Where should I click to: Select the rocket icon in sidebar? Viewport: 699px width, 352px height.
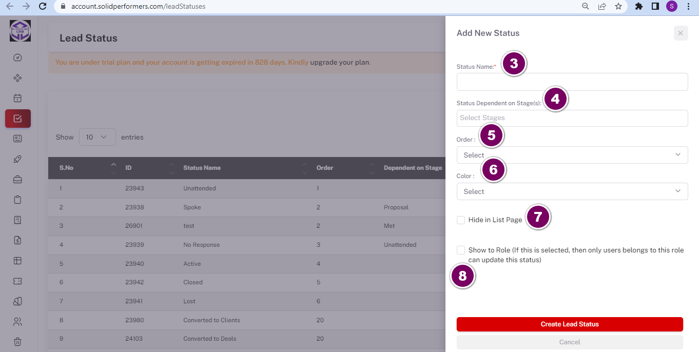click(x=17, y=159)
